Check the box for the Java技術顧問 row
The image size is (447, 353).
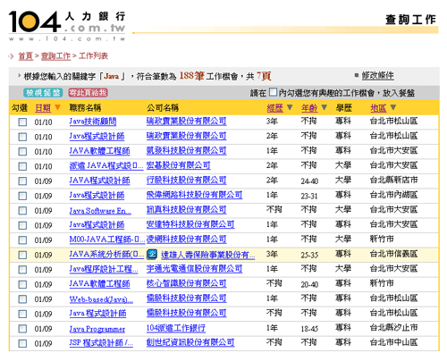(22, 122)
